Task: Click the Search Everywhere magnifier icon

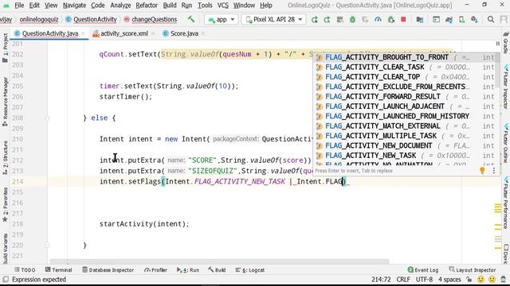Action: pos(491,19)
